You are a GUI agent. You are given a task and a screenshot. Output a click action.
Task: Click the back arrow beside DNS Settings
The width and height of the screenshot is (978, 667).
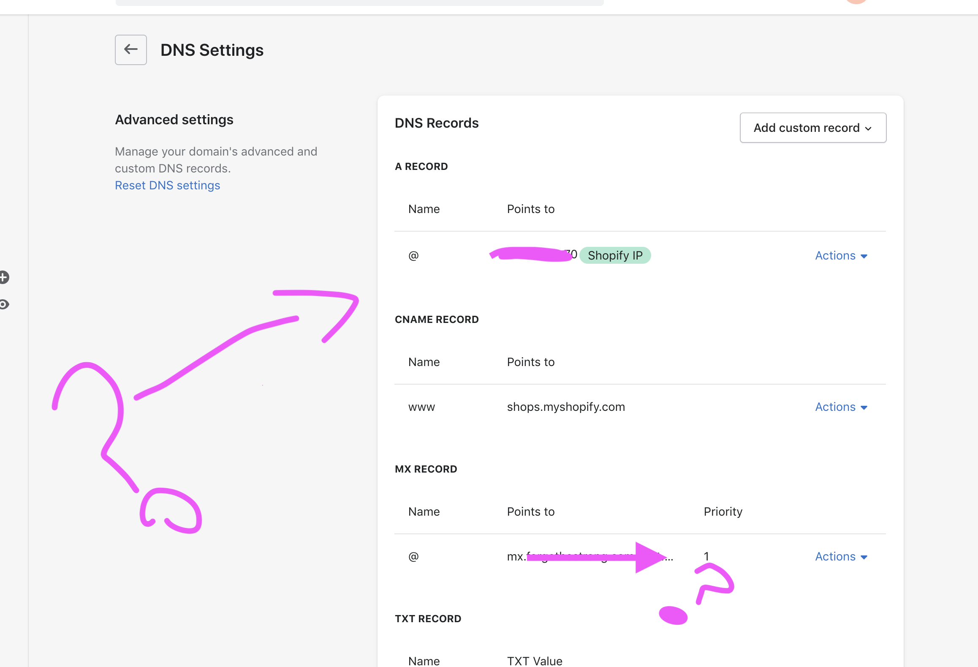(x=131, y=50)
